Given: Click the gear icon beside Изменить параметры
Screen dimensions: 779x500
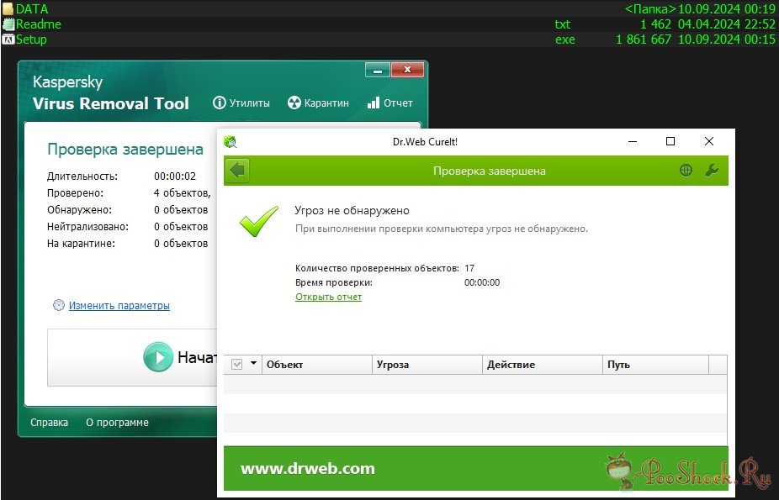Looking at the screenshot, I should [59, 305].
